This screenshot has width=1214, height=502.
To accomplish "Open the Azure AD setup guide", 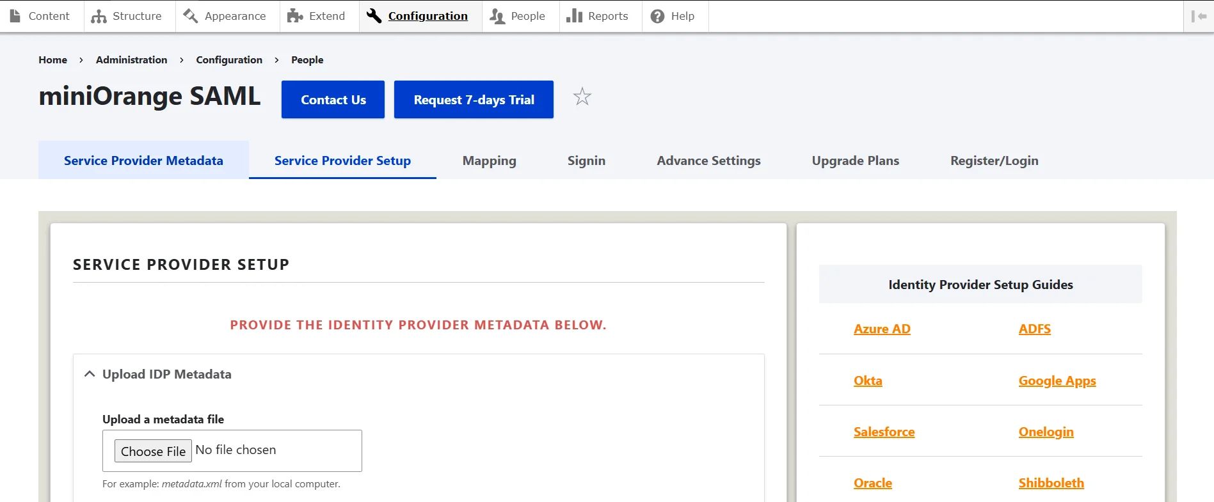I will (x=881, y=329).
